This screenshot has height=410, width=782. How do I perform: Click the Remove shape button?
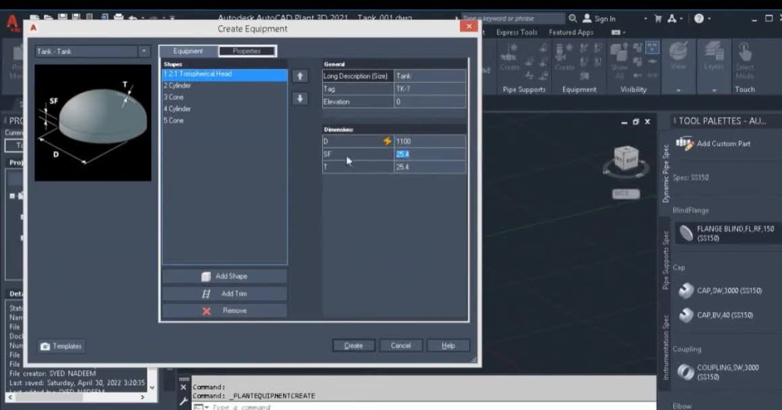[x=224, y=311]
